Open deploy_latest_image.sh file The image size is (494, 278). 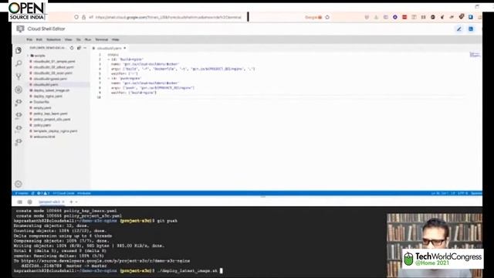tap(52, 90)
